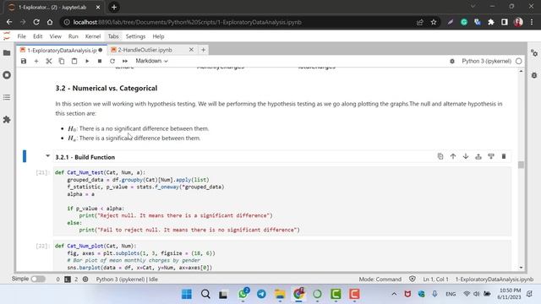This screenshot has height=304, width=541.
Task: Restart kernel and run all cells
Action: pos(125,61)
